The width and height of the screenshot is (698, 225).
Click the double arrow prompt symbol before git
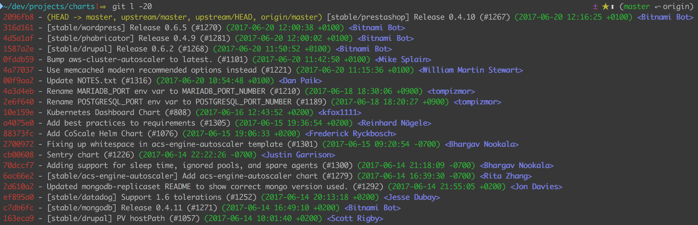coord(103,7)
